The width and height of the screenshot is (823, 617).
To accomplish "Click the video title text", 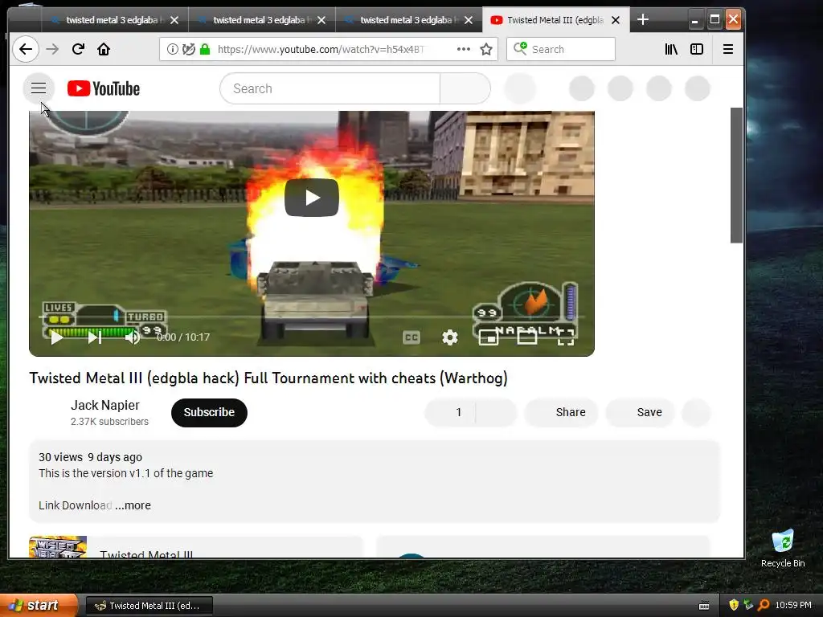I will [x=268, y=378].
